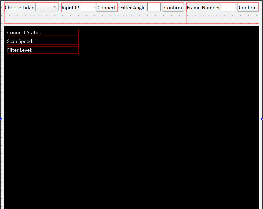Click empty grid area below Filter Angle
Image resolution: width=263 pixels, height=209 pixels.
152,18
